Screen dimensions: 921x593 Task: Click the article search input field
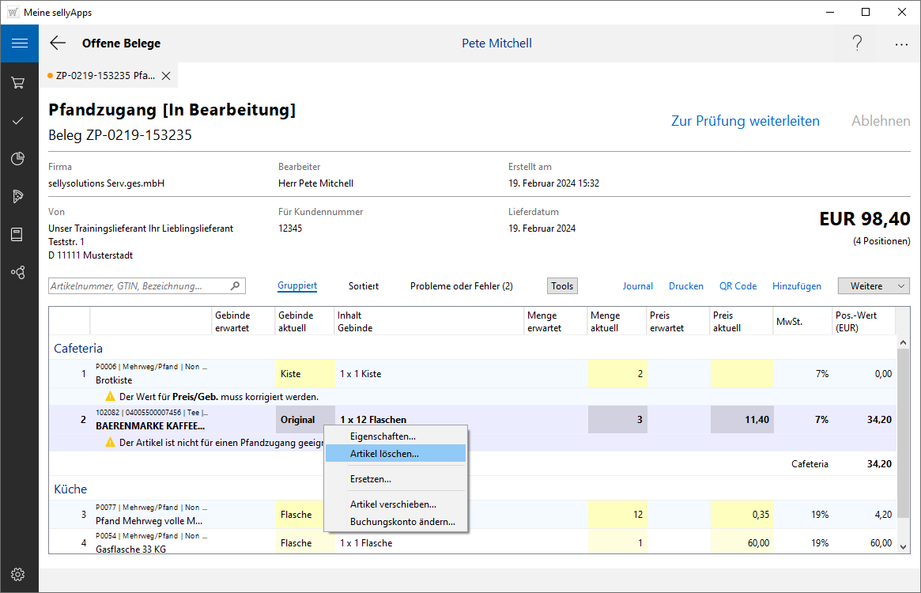tap(140, 286)
